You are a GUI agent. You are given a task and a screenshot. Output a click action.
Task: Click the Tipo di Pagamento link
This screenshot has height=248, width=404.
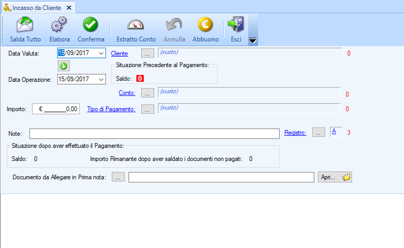111,109
